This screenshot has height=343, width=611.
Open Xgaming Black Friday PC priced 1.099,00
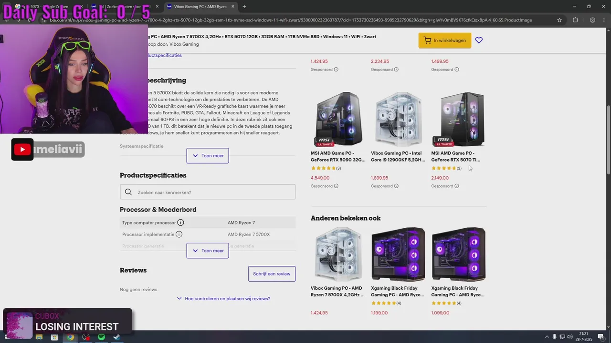click(x=458, y=291)
